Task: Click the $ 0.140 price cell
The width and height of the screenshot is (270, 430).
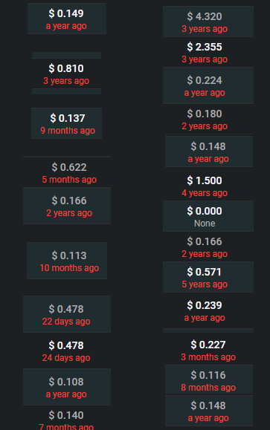Action: (67, 418)
